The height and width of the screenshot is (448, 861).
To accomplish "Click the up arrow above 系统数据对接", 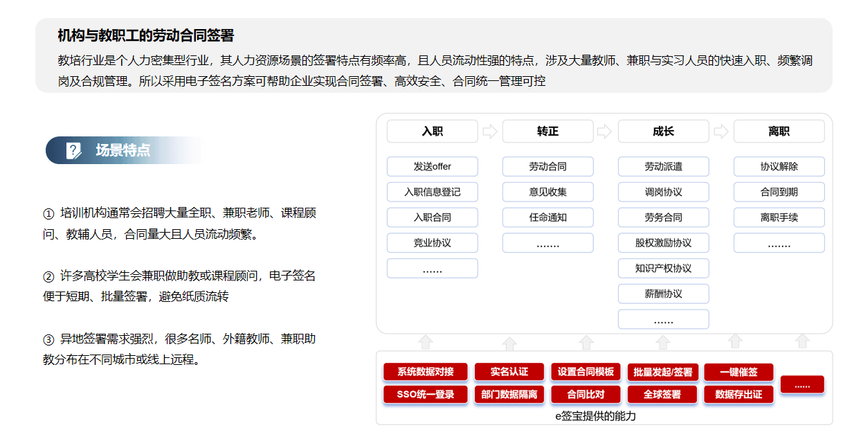I will [x=426, y=341].
